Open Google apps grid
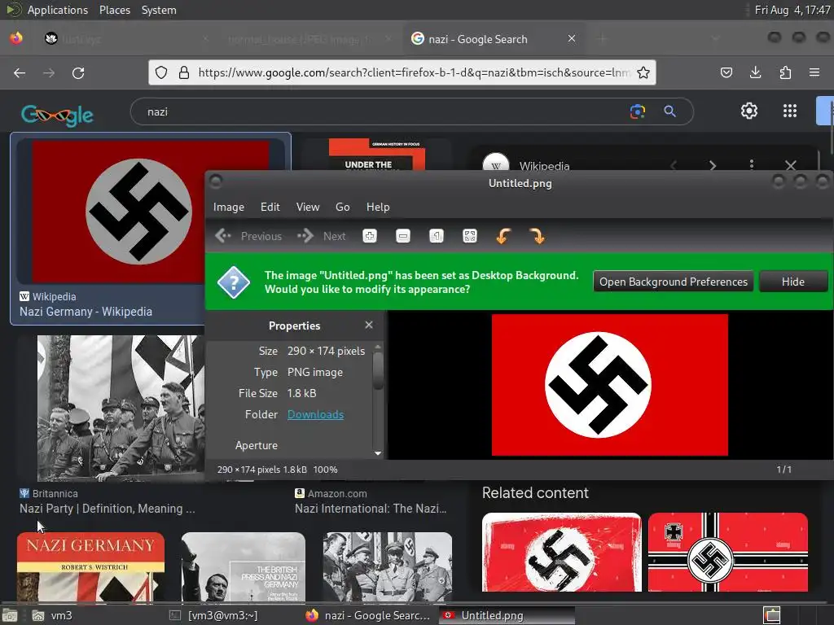This screenshot has height=625, width=834. 790,111
